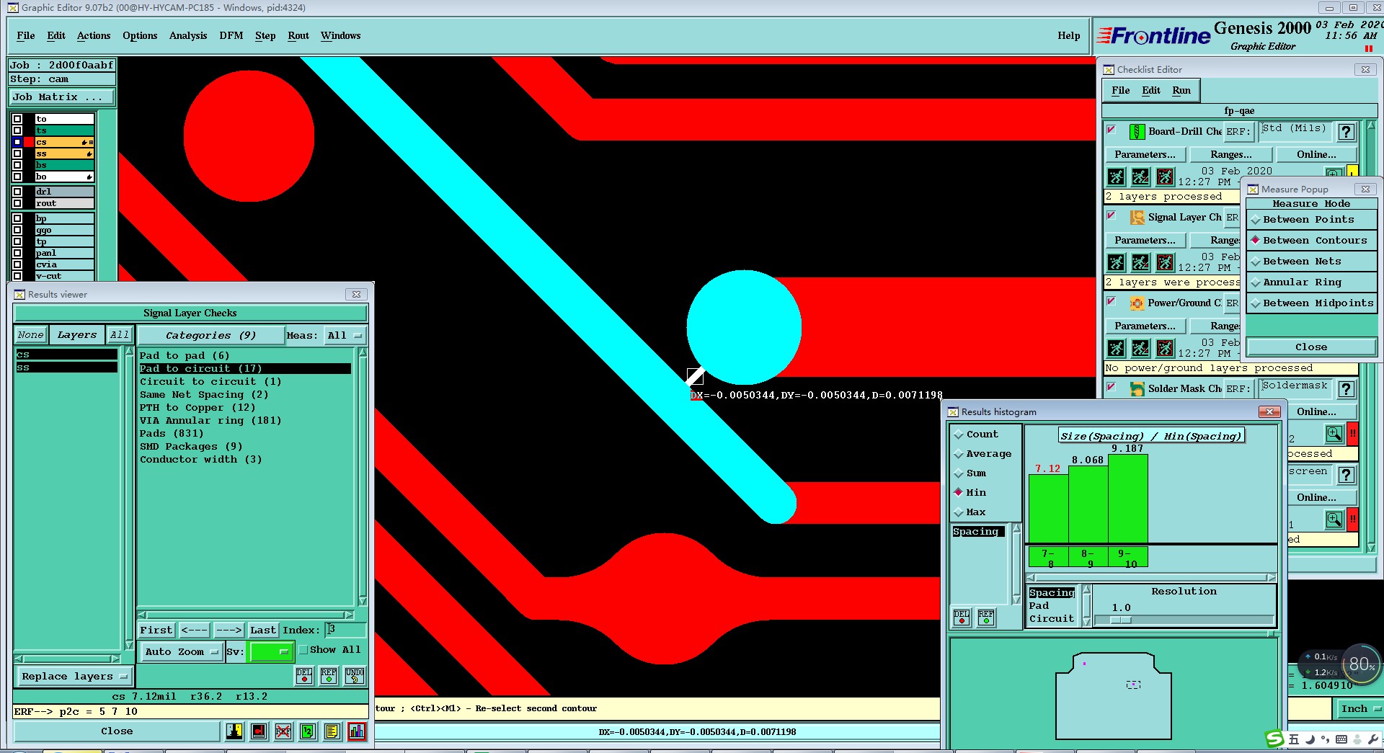Select Between Nets measure mode
Image resolution: width=1384 pixels, height=753 pixels.
[1312, 262]
